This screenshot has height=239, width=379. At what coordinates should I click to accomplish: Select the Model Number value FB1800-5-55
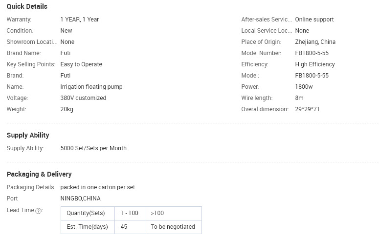(312, 53)
